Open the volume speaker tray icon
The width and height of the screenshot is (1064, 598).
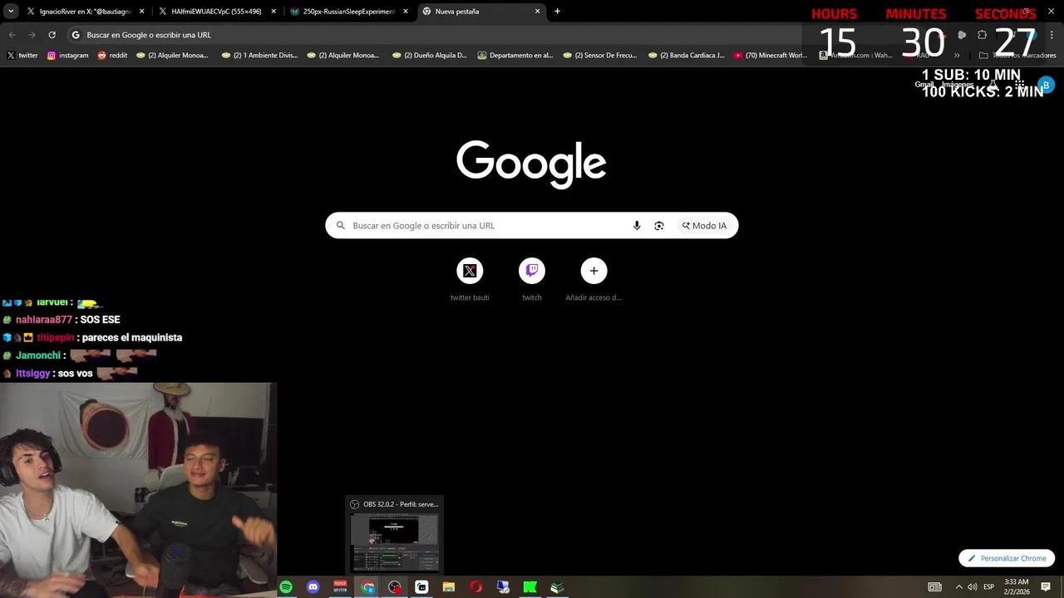pyautogui.click(x=973, y=587)
